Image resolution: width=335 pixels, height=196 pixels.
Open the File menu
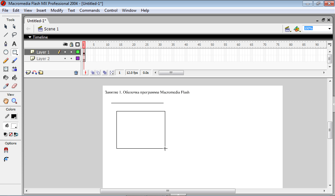pyautogui.click(x=5, y=10)
